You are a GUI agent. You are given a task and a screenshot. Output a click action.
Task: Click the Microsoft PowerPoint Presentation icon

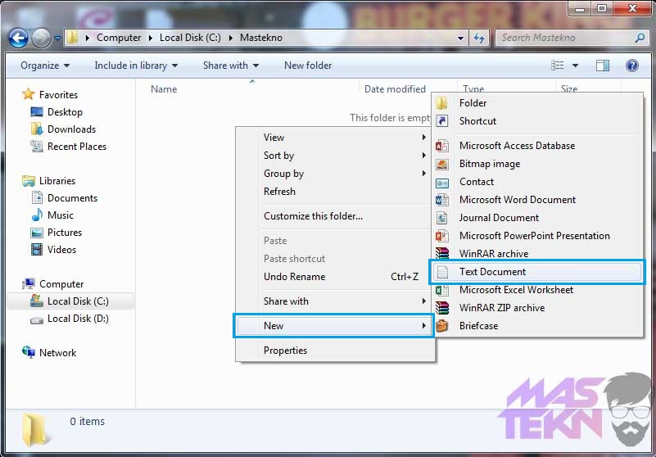(441, 236)
